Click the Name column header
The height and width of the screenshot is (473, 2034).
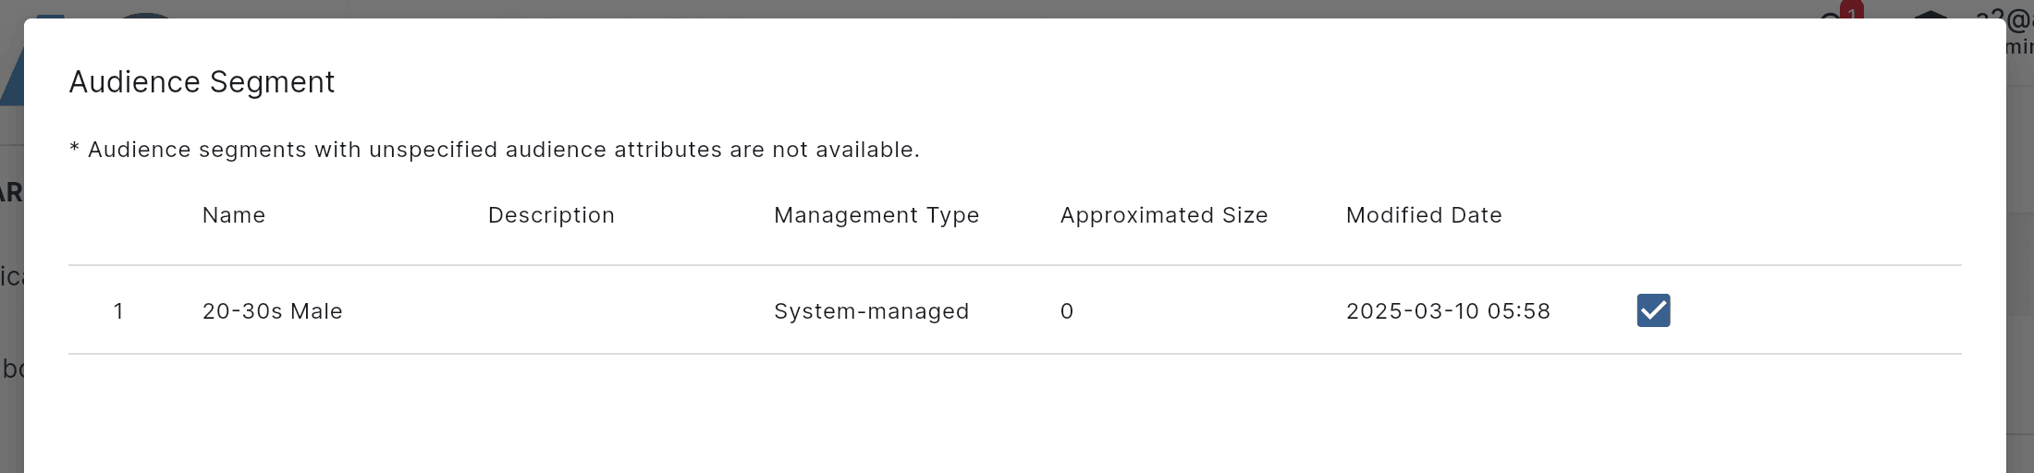234,215
